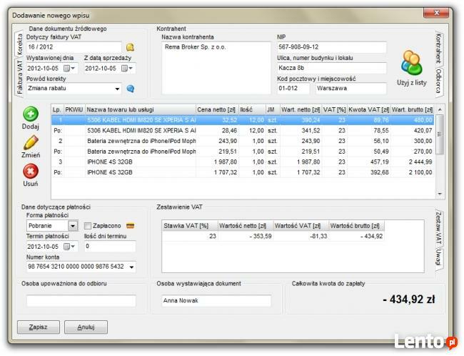Open the Wystawionej dnia calendar picker
The image size is (464, 356).
68,68
